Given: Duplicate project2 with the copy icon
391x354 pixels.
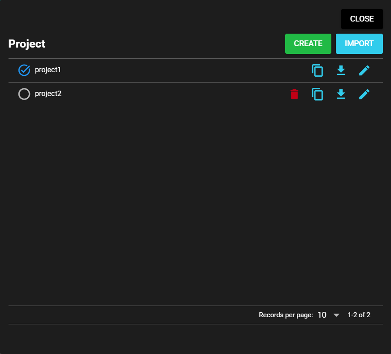Looking at the screenshot, I should (x=317, y=94).
